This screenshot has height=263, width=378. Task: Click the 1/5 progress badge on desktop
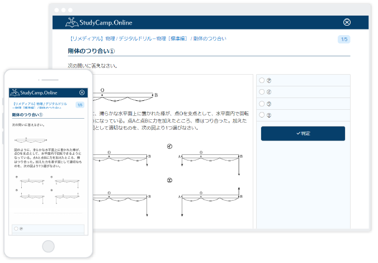coord(344,39)
